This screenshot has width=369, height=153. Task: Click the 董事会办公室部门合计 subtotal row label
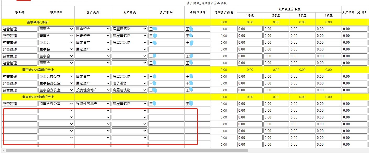[x=38, y=70]
